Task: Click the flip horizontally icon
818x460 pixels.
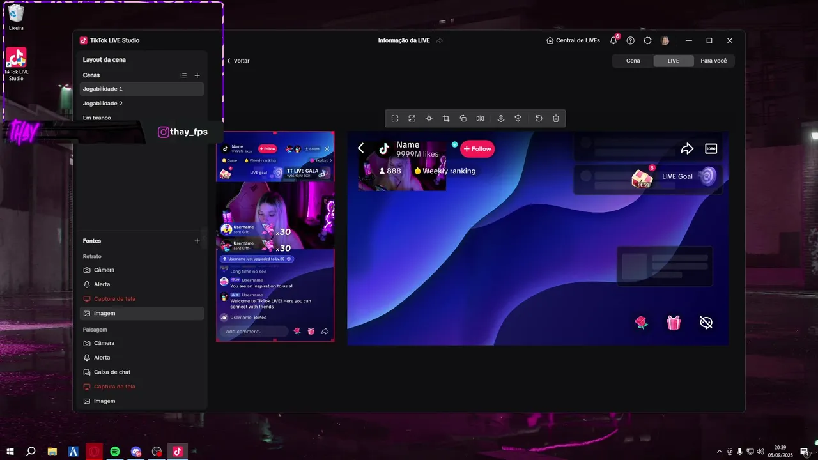Action: pyautogui.click(x=480, y=118)
